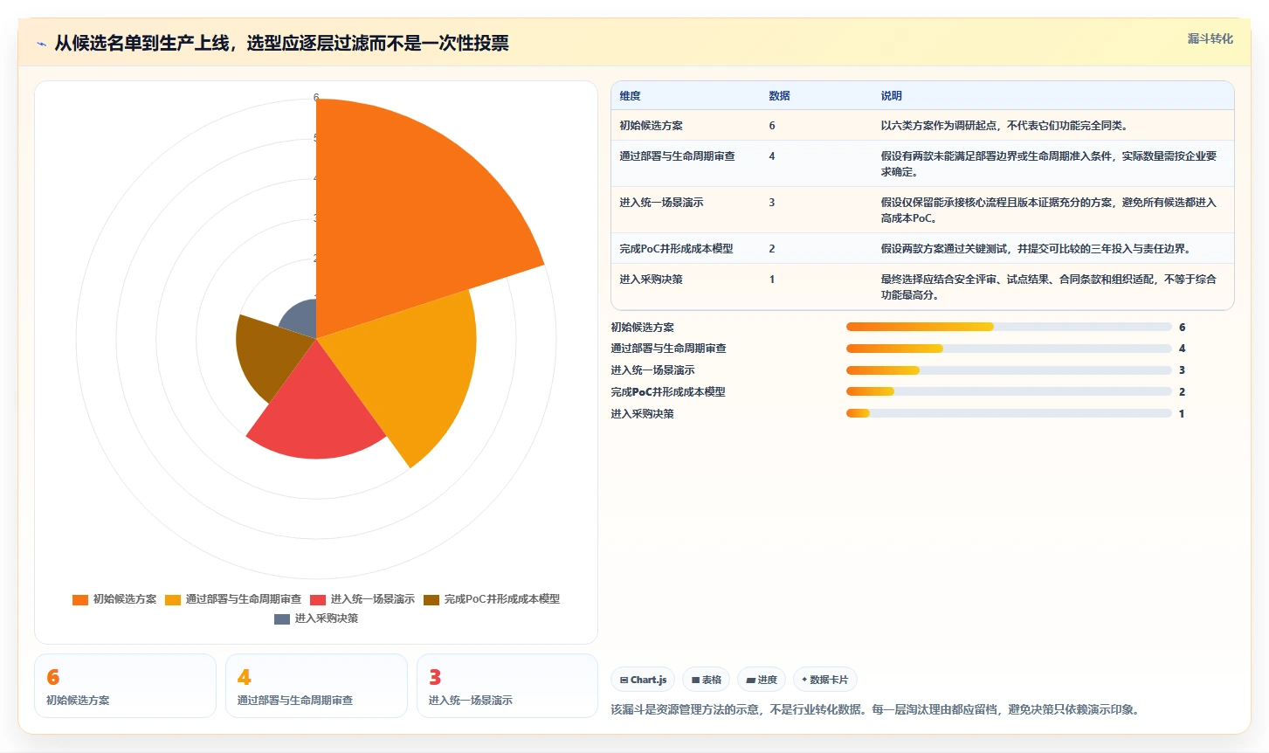Toggle the 进入采购决策 legend swatch
Image resolution: width=1269 pixels, height=753 pixels.
pyautogui.click(x=282, y=618)
